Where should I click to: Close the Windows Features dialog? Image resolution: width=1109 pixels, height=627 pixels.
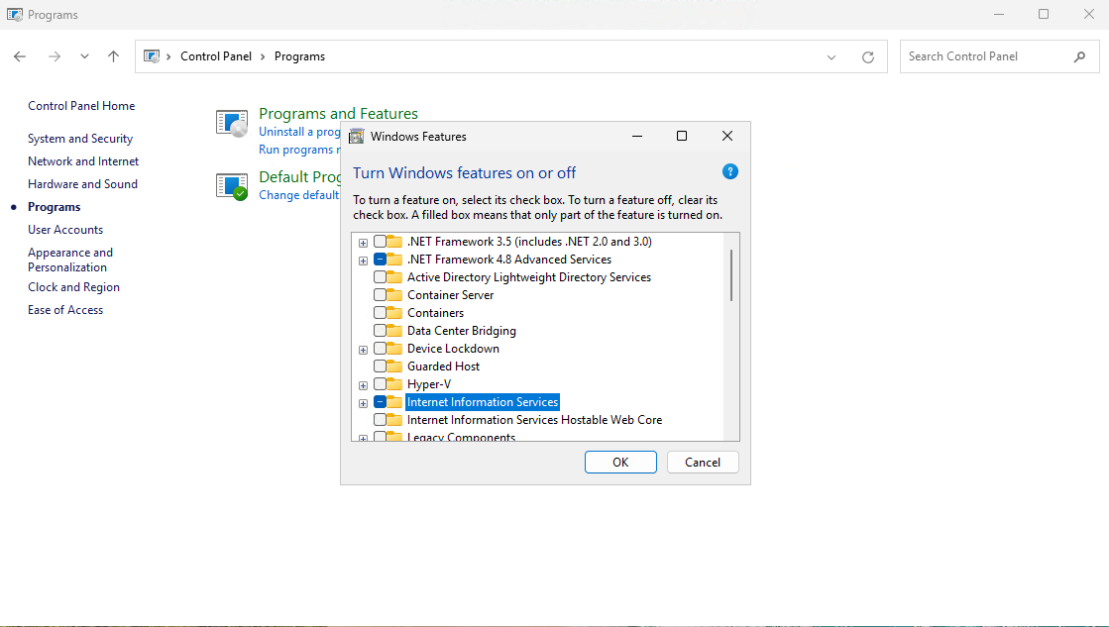[x=727, y=136]
